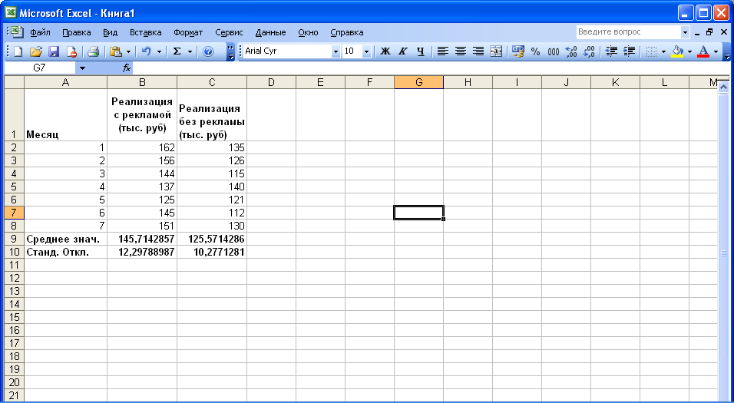Open the Файл menu
Screen dimensions: 734x403
40,32
